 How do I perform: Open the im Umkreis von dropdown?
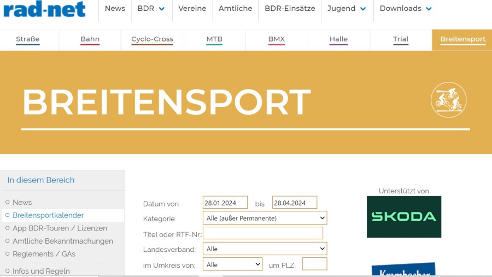tap(232, 264)
